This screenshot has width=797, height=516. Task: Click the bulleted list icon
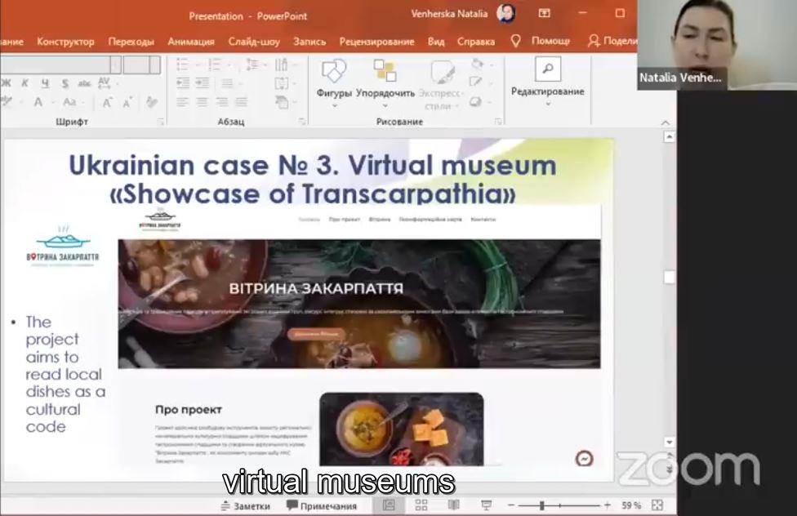click(182, 64)
